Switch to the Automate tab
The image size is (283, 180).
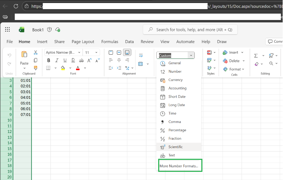point(185,42)
